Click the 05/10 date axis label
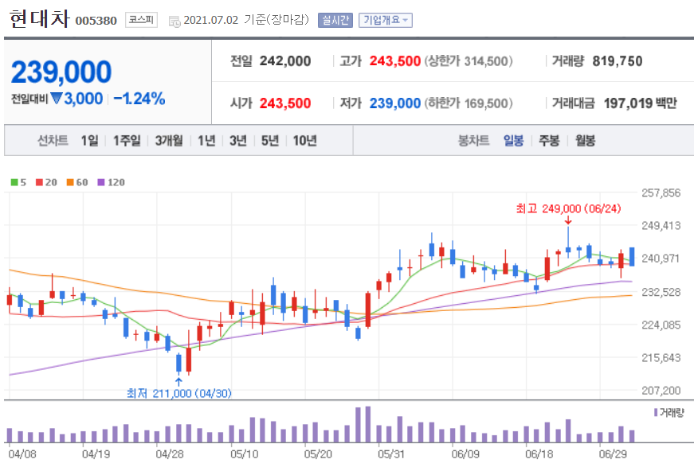 tap(245, 453)
